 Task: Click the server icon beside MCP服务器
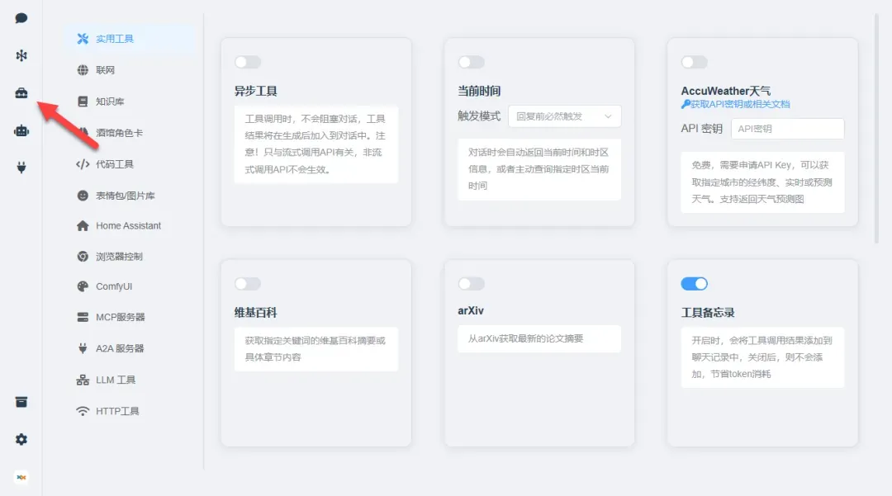point(83,317)
